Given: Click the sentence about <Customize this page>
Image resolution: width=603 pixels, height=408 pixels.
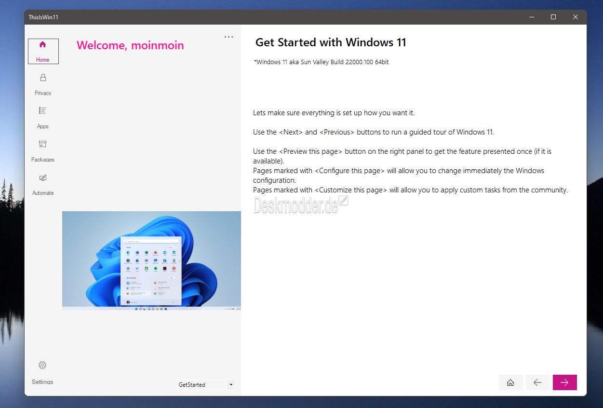Looking at the screenshot, I should [x=411, y=190].
